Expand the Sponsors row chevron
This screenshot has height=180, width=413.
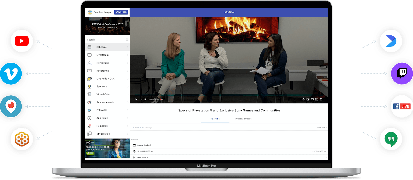pyautogui.click(x=128, y=87)
